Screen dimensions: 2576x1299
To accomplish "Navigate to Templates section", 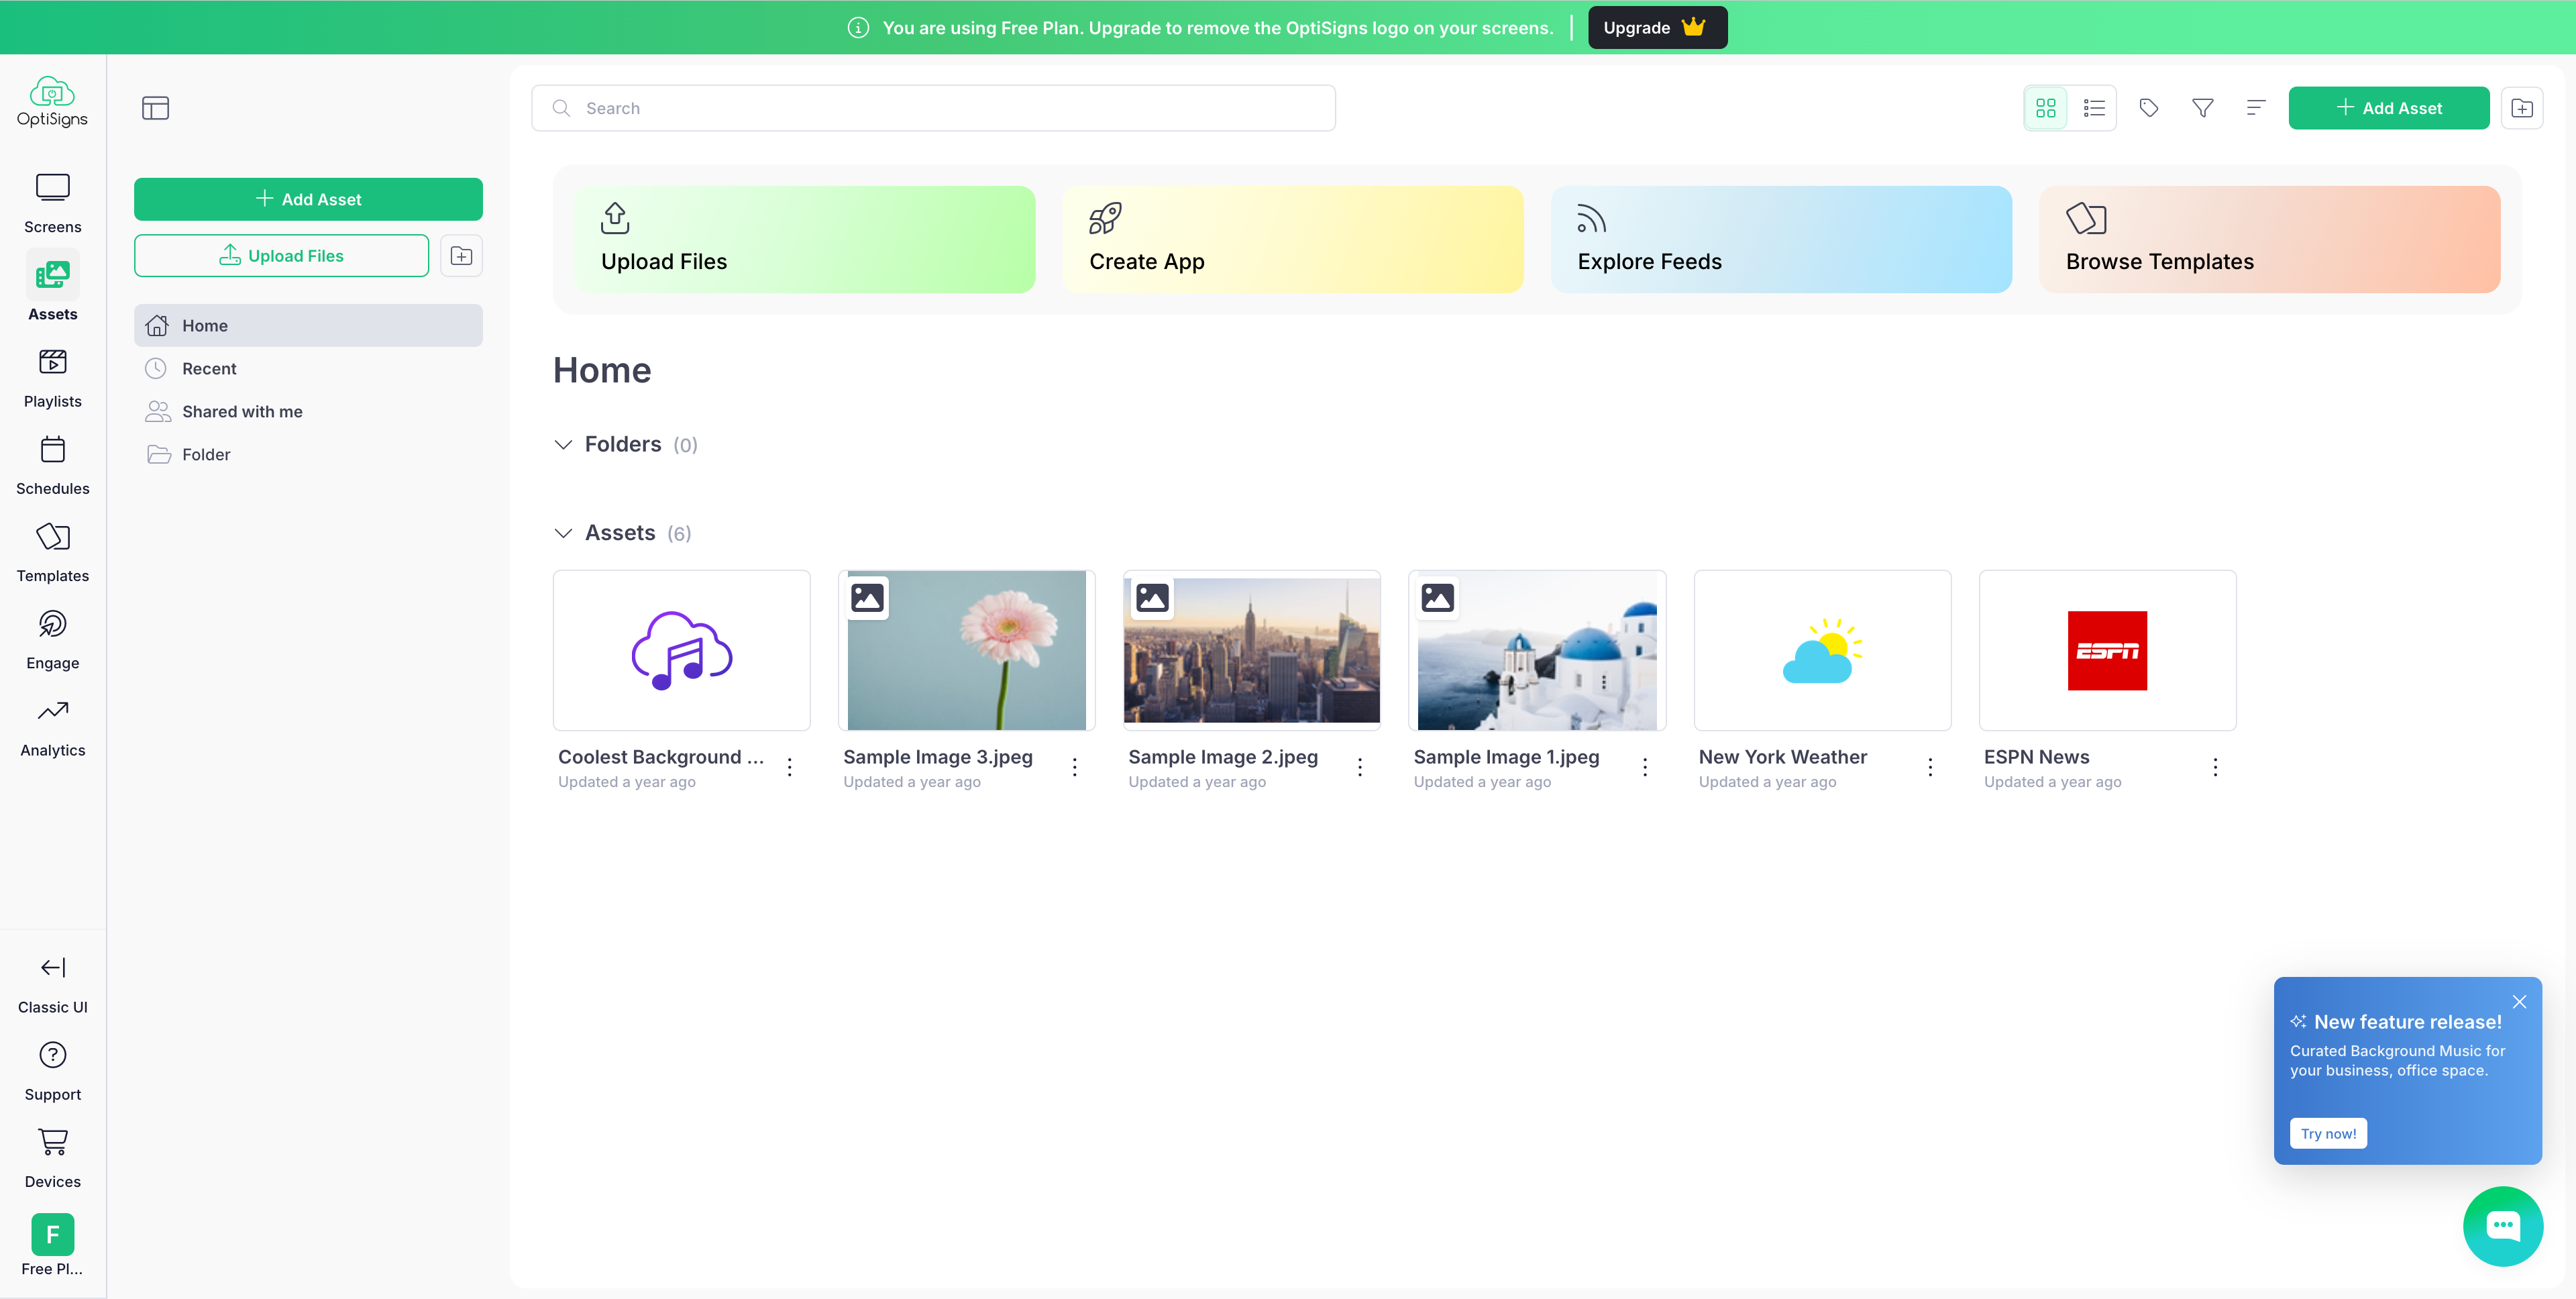I will [52, 549].
